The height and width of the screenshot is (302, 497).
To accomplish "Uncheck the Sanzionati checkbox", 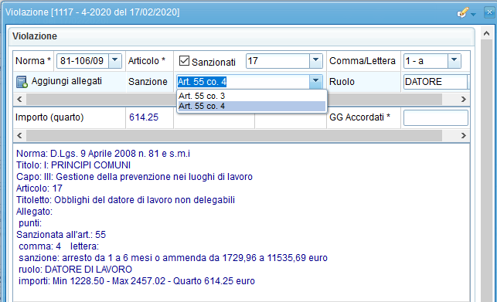I will [x=184, y=60].
